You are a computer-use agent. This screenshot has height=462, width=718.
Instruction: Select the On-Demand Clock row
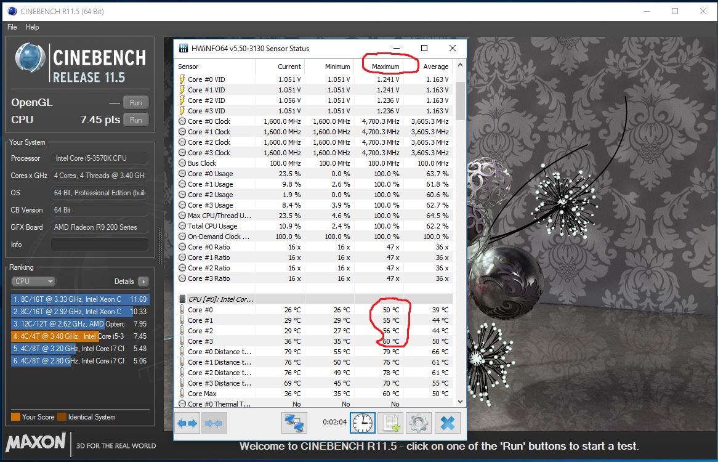313,237
